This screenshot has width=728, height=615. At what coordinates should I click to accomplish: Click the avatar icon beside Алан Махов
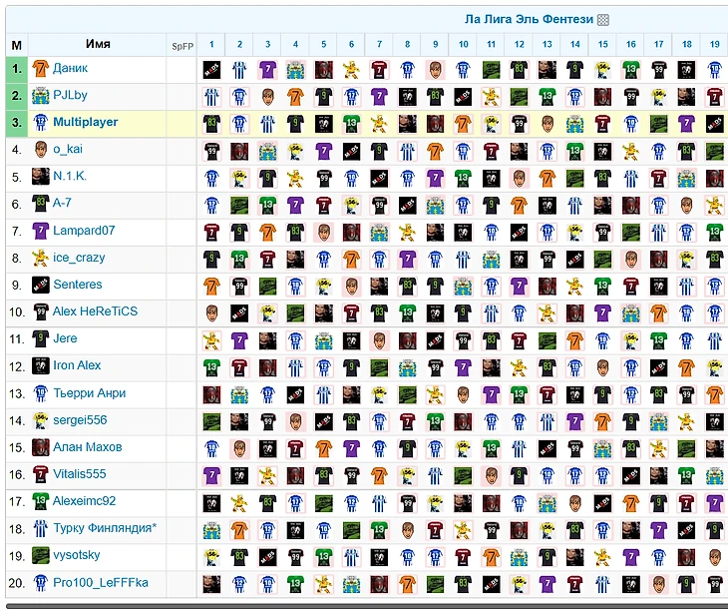tap(41, 447)
